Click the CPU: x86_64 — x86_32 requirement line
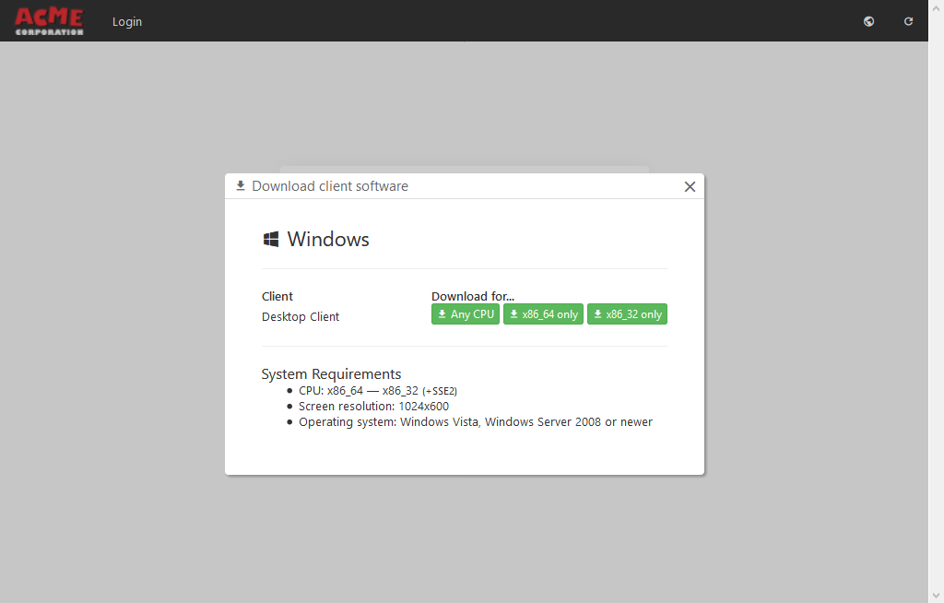 [377, 390]
